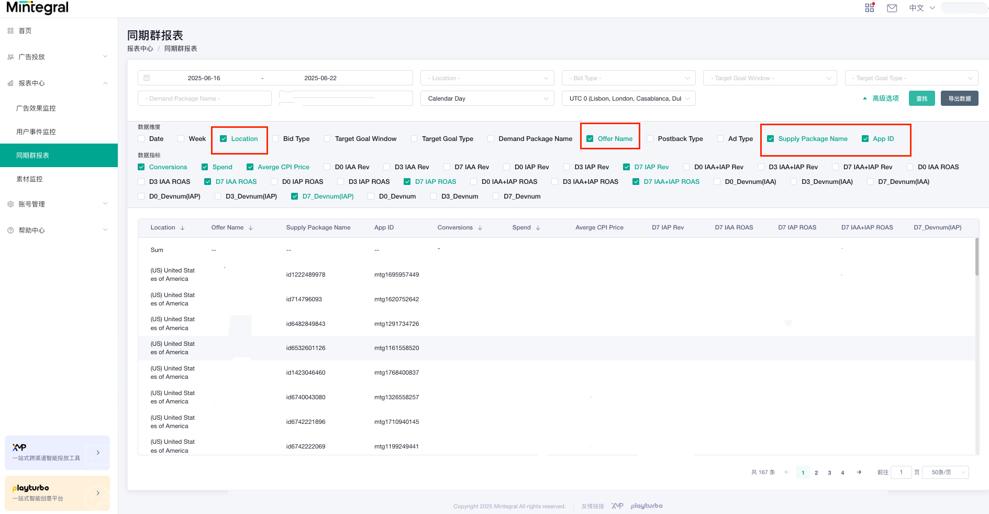Sort by Conversions column arrow icon
The width and height of the screenshot is (989, 514).
click(x=480, y=228)
